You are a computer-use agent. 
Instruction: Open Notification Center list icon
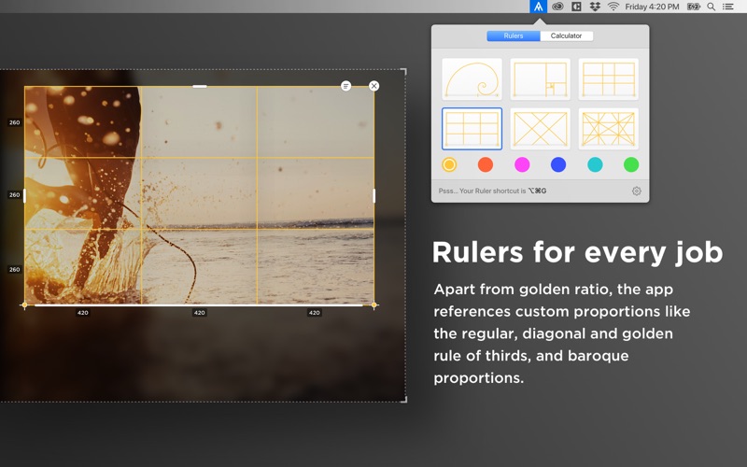point(727,7)
